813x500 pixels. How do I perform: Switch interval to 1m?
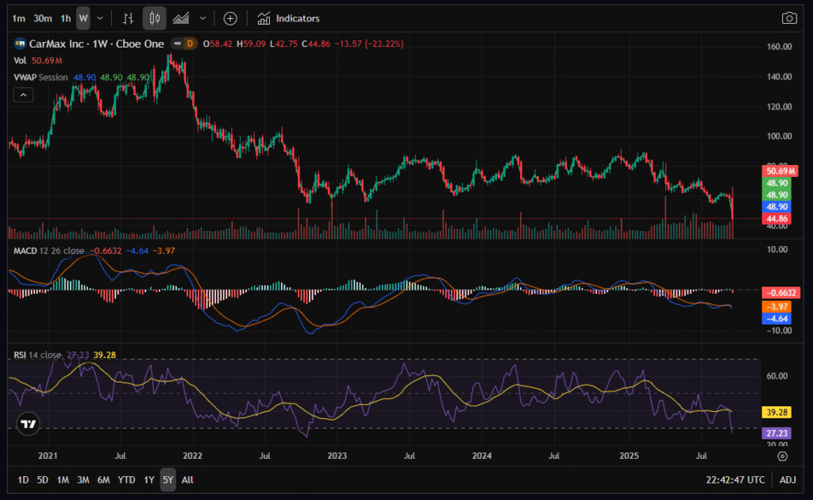[x=19, y=18]
